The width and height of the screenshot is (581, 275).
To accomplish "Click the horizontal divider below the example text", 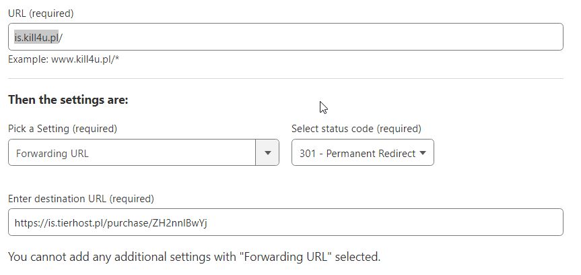I will (x=285, y=79).
